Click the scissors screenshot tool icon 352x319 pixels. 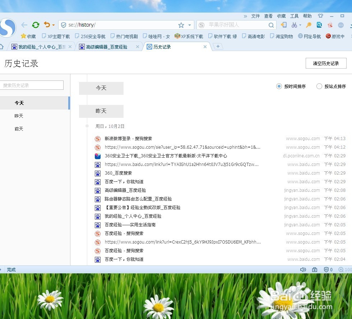294,25
